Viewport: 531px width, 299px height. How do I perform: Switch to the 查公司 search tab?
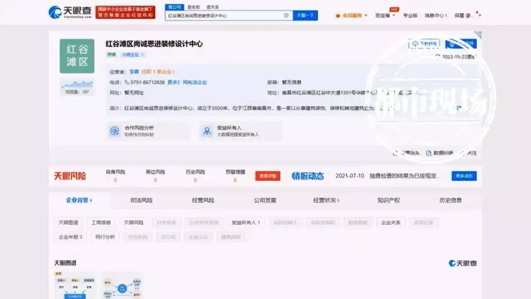pos(175,7)
